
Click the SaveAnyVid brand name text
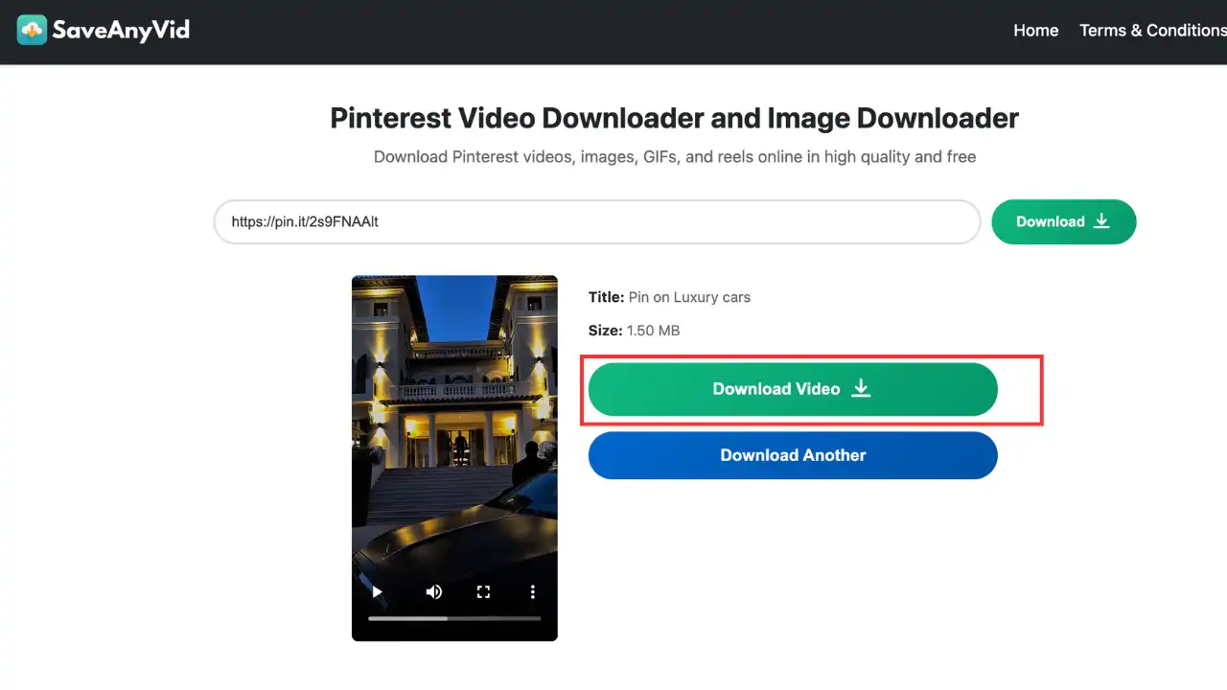click(121, 31)
